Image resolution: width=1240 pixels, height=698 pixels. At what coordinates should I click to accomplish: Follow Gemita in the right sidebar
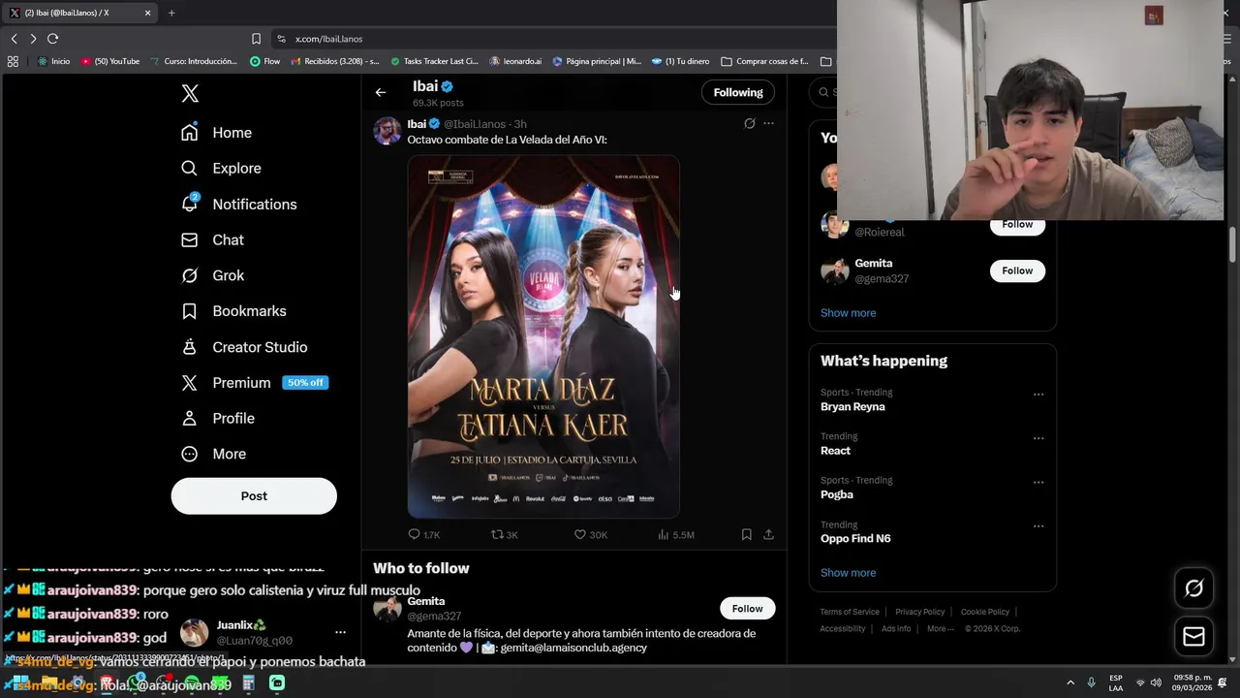[1017, 270]
